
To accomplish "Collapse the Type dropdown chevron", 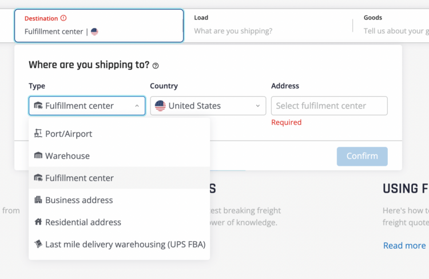I will (137, 106).
